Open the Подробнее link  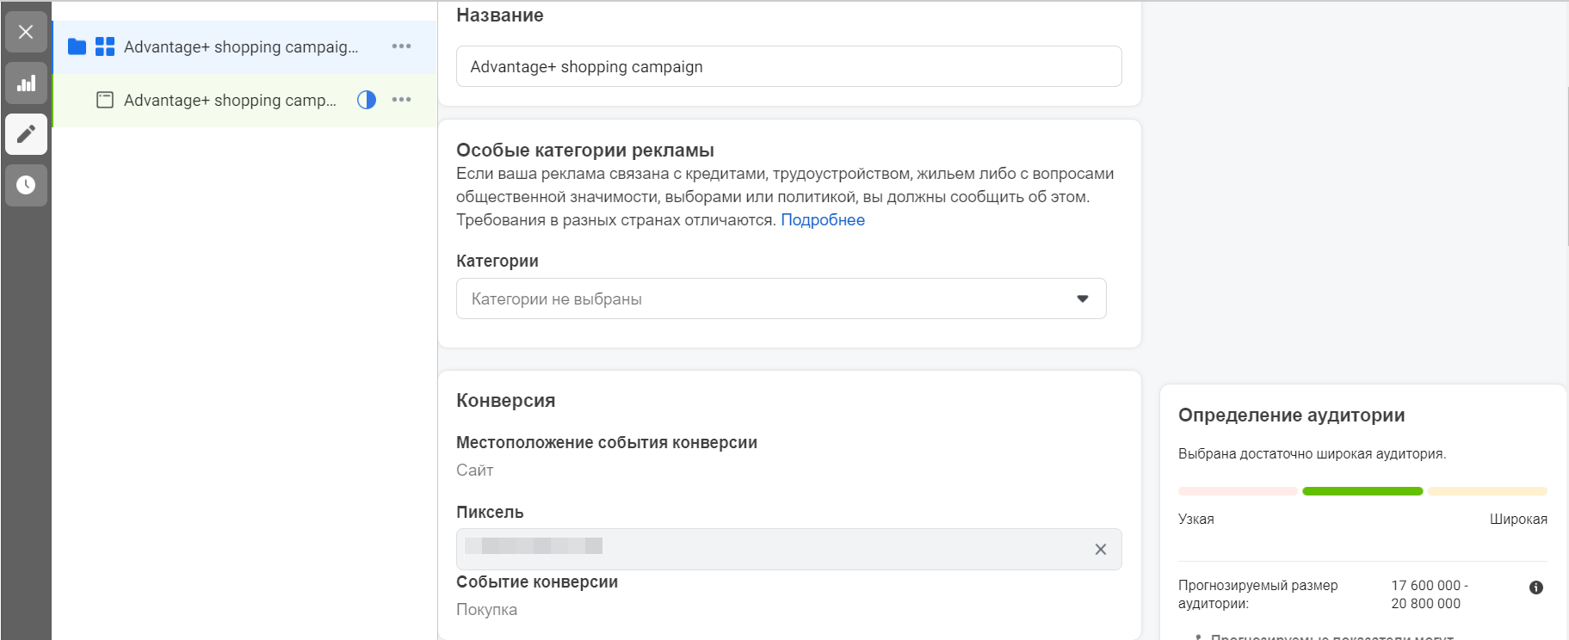tap(822, 220)
